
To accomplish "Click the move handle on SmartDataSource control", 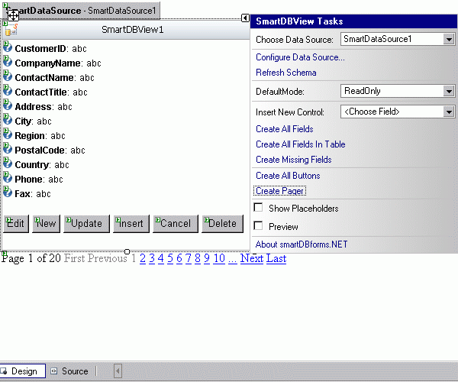I will (13, 15).
